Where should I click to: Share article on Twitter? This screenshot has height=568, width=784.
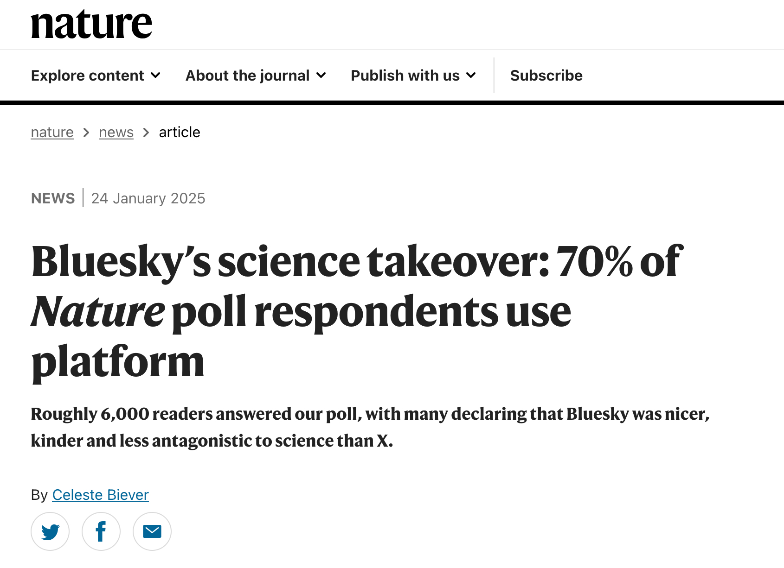point(50,531)
